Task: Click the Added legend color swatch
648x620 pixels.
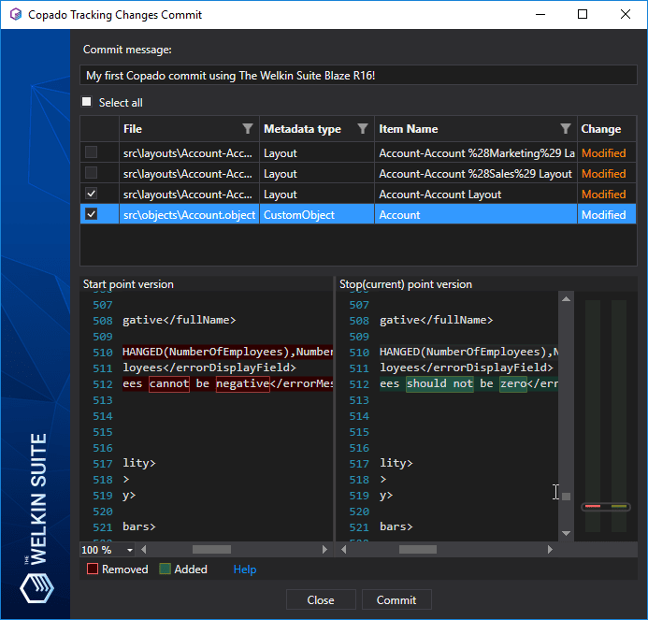Action: [x=165, y=570]
